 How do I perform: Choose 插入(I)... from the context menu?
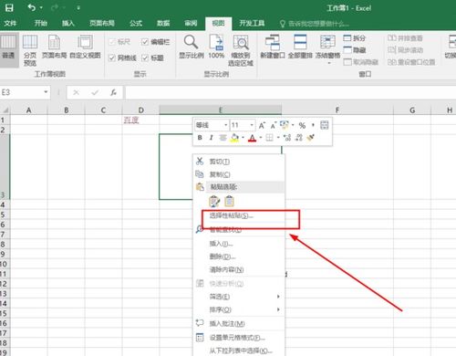point(239,244)
